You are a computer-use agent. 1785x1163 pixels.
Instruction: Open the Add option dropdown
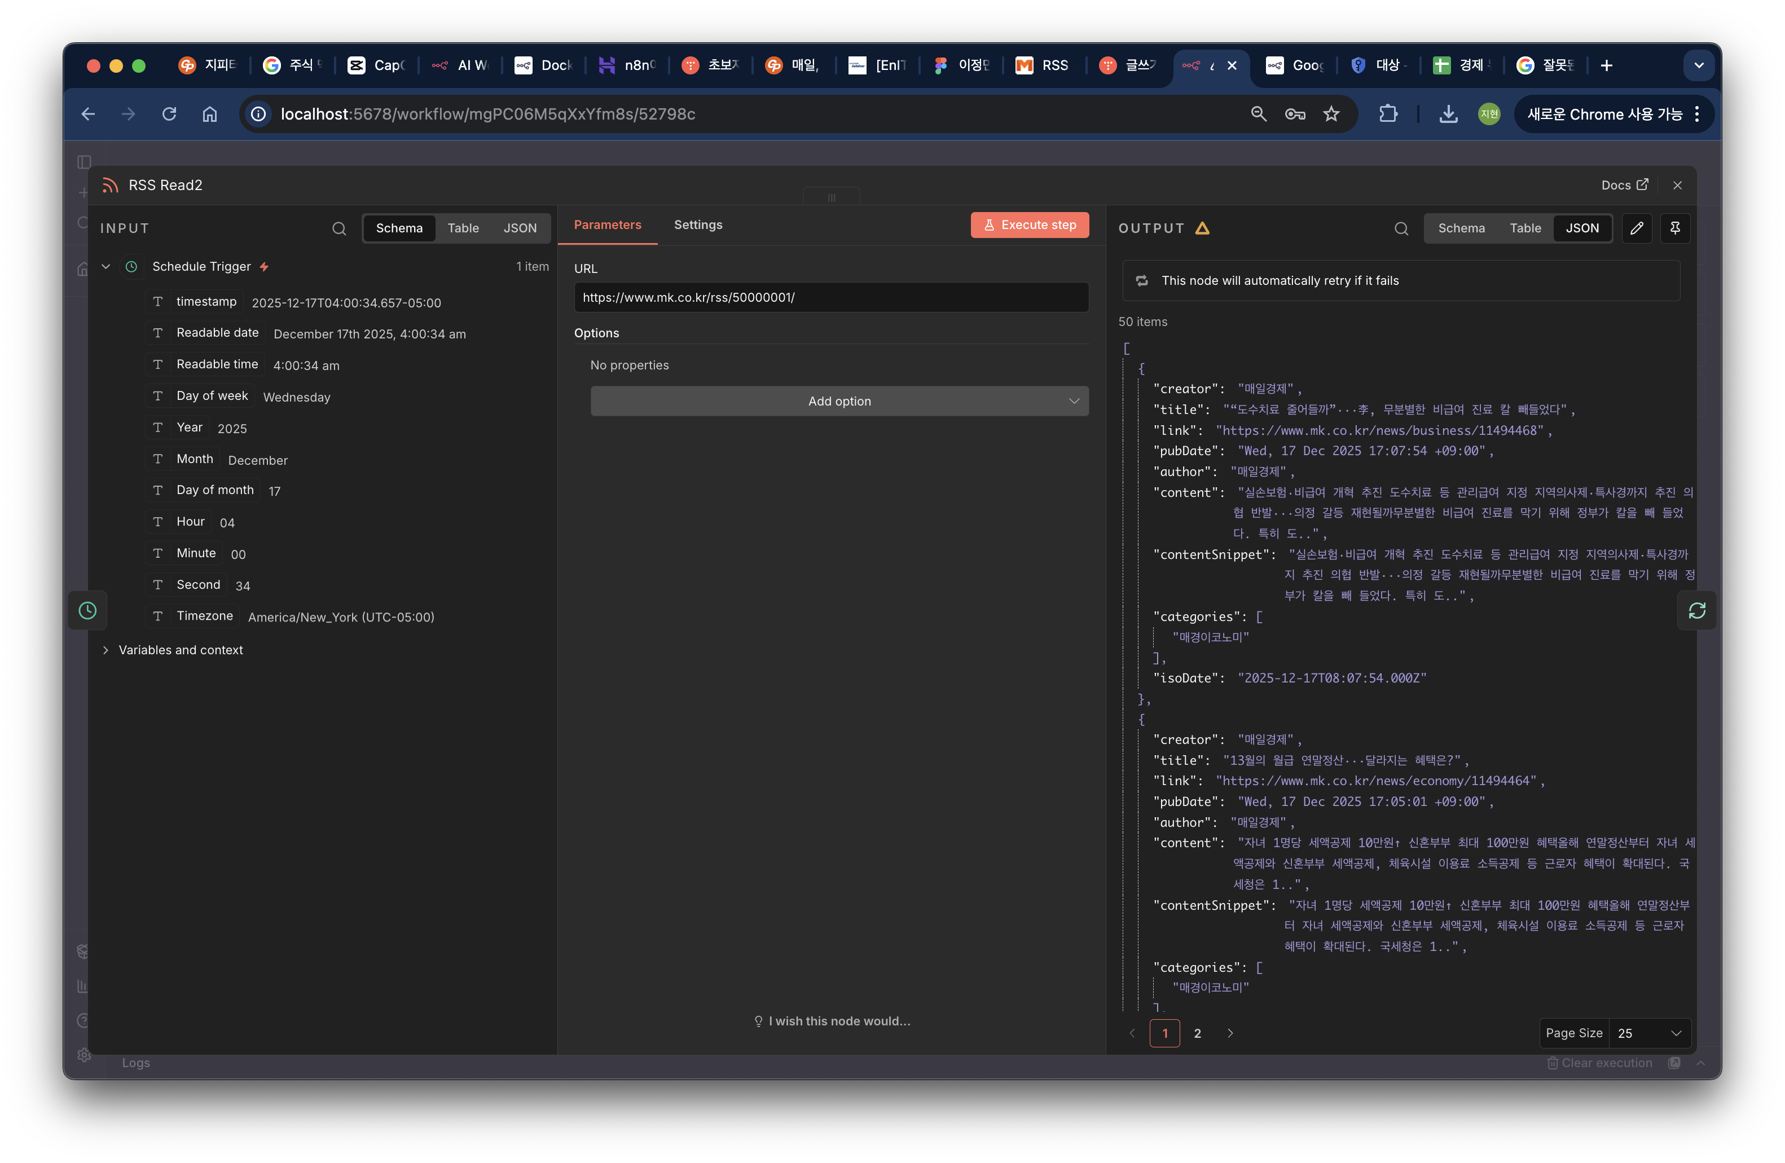click(x=839, y=401)
